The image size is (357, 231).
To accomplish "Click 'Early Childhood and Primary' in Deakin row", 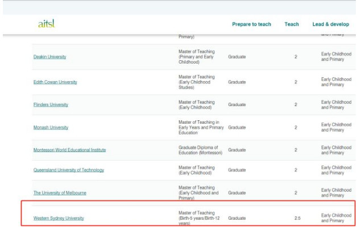I will point(337,57).
